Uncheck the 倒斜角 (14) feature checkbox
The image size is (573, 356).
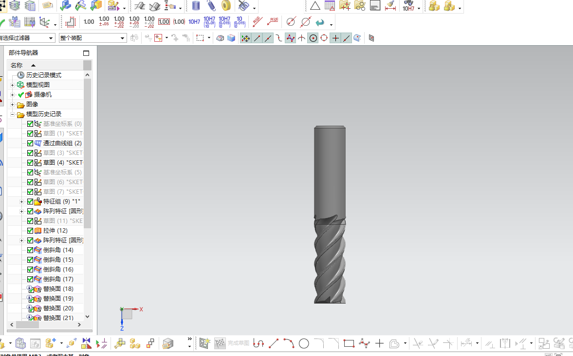click(x=30, y=250)
